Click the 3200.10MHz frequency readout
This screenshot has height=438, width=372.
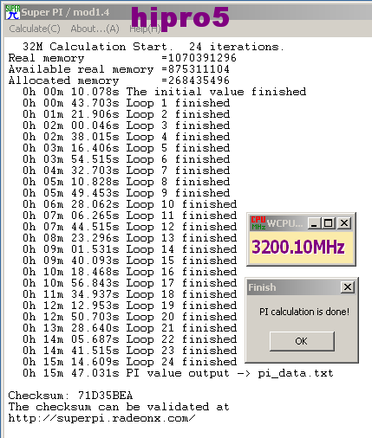[298, 248]
